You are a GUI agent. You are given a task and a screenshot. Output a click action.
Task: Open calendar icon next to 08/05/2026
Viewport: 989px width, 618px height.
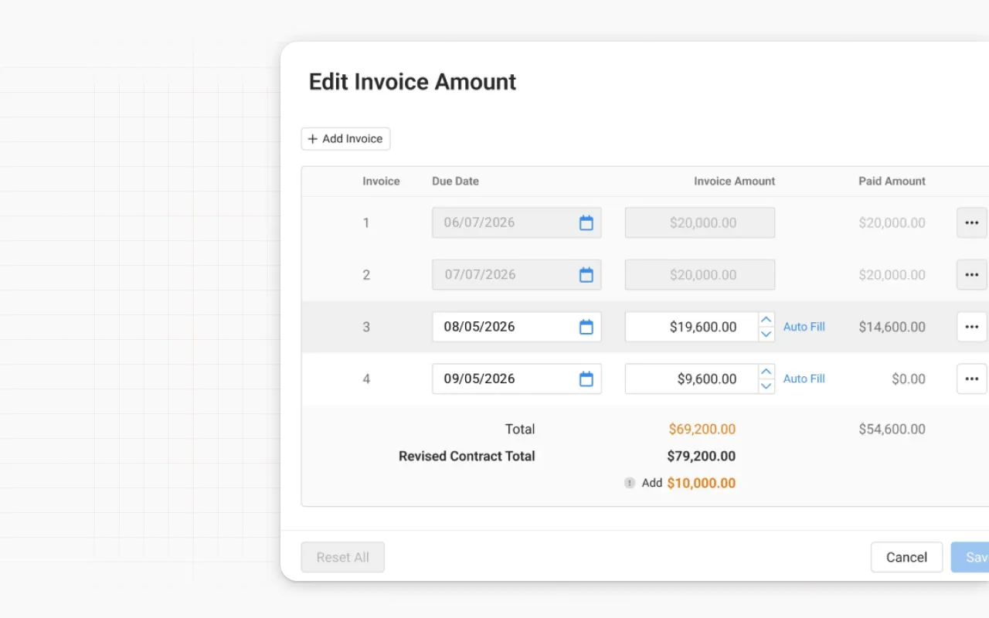point(586,327)
